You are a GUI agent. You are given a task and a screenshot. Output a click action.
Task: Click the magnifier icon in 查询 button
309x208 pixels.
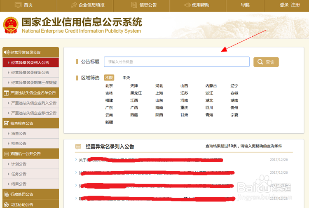[x=260, y=62]
